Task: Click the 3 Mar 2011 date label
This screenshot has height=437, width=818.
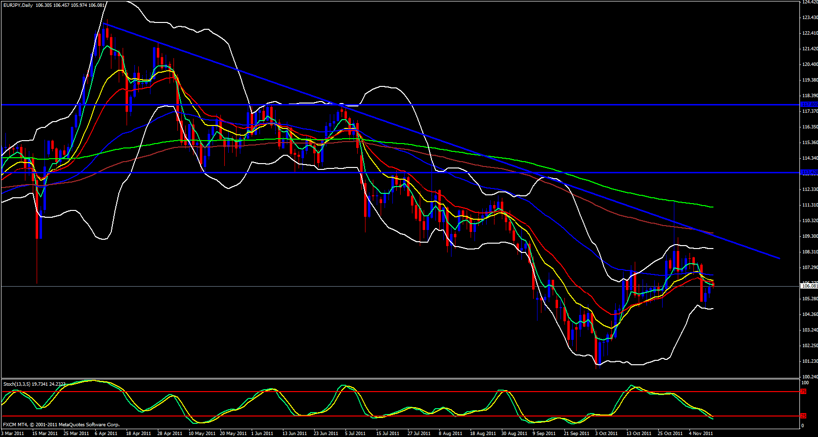Action: [13, 434]
